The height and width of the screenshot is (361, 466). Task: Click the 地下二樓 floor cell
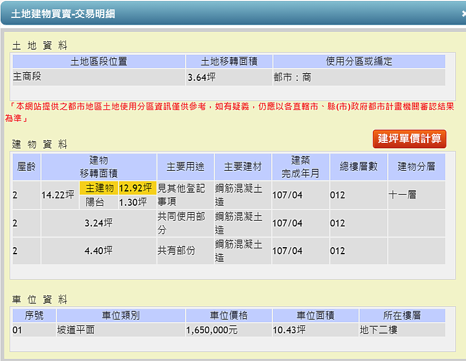pyautogui.click(x=403, y=330)
